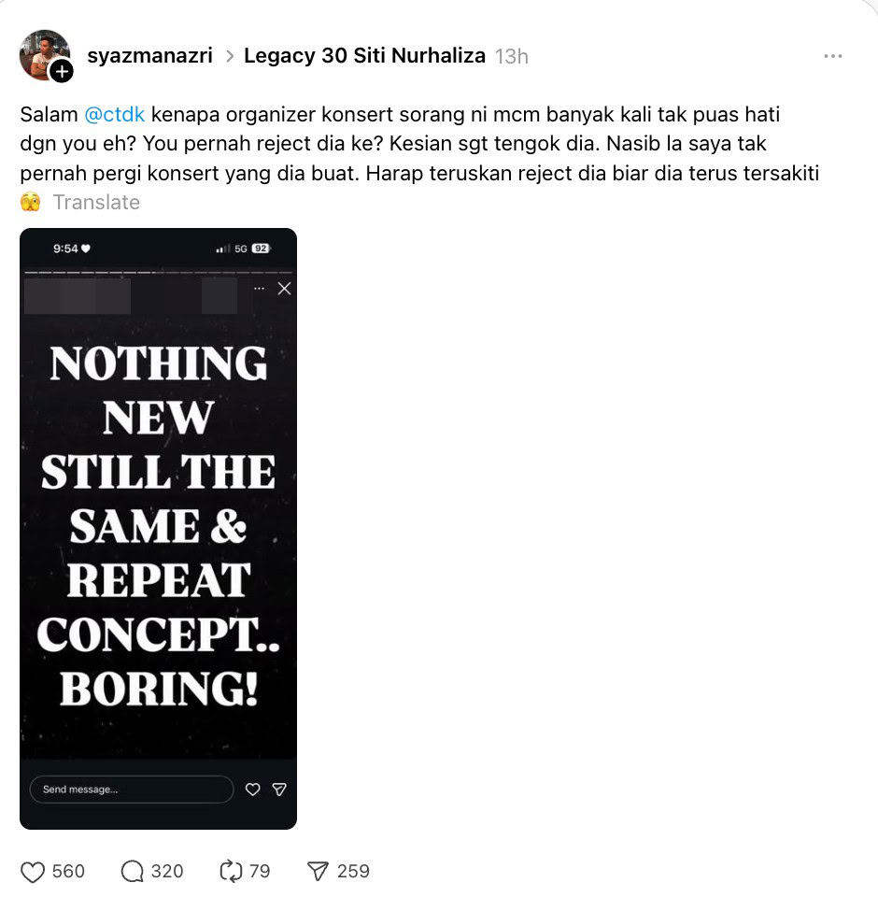Open the three-dot post options menu
Screen dimensions: 878x897
click(x=833, y=56)
